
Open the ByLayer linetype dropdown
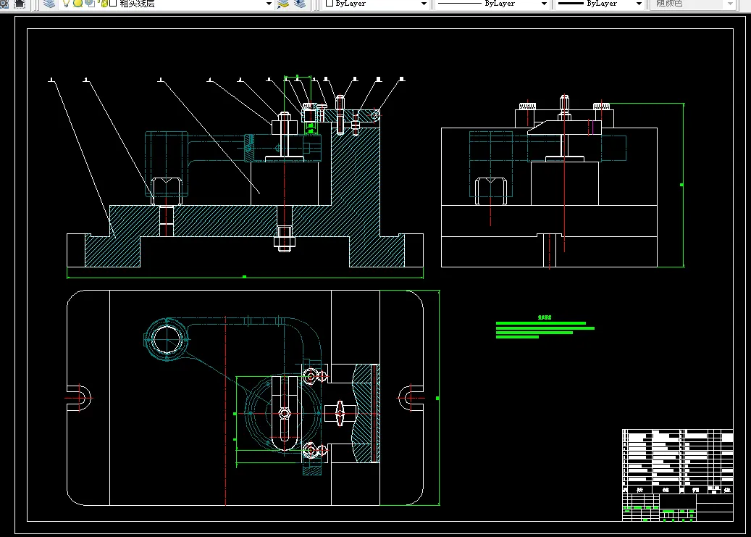coord(543,4)
